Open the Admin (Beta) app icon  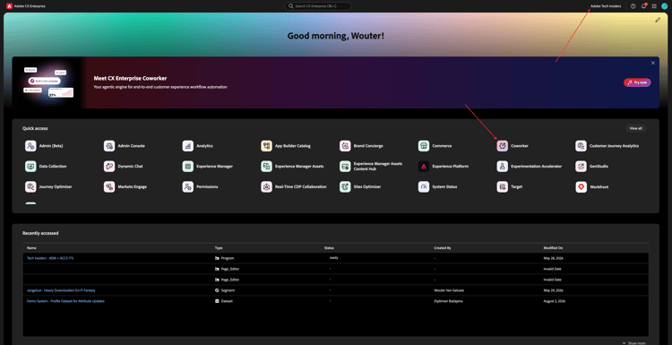tap(30, 146)
